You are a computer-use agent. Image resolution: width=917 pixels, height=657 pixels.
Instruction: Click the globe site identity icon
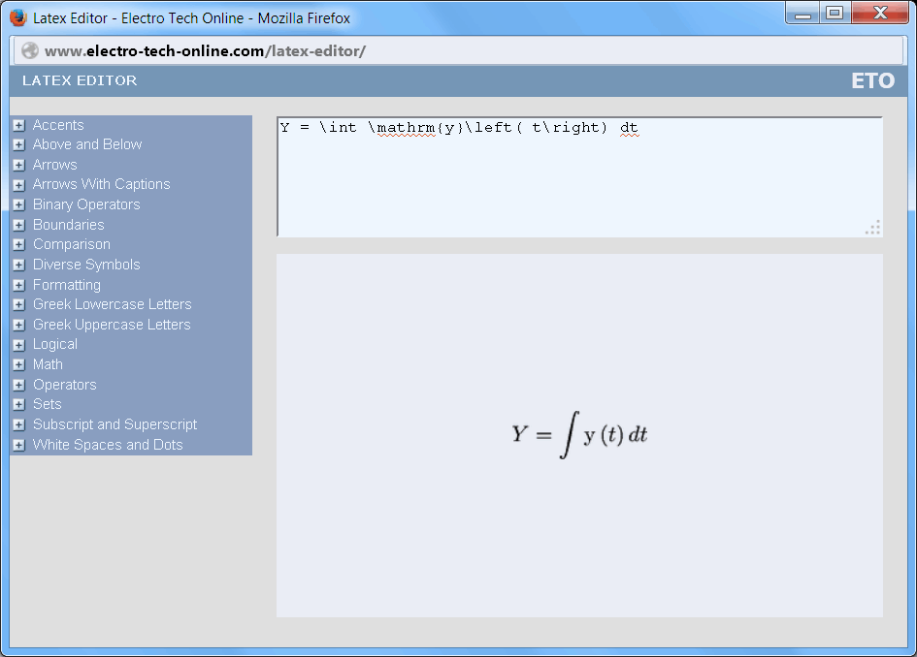(x=30, y=50)
